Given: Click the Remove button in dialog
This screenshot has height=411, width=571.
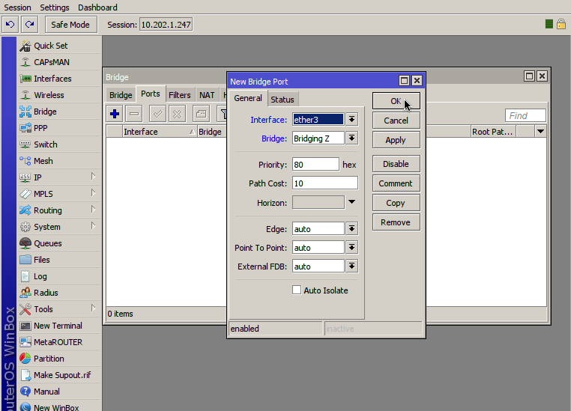Looking at the screenshot, I should point(396,222).
